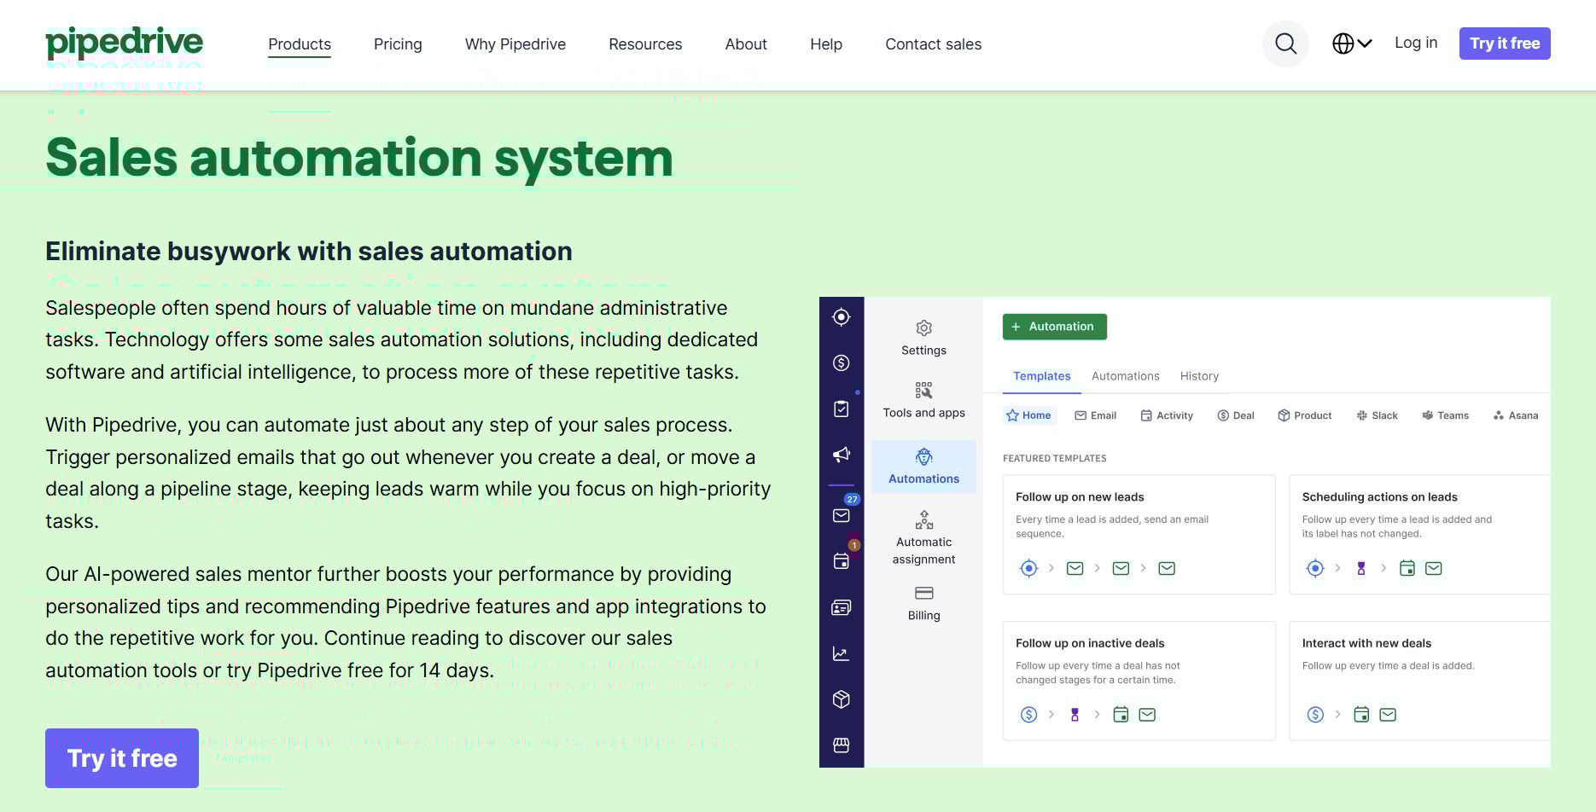Open Automatic assignment
This screenshot has height=812, width=1596.
pos(923,538)
